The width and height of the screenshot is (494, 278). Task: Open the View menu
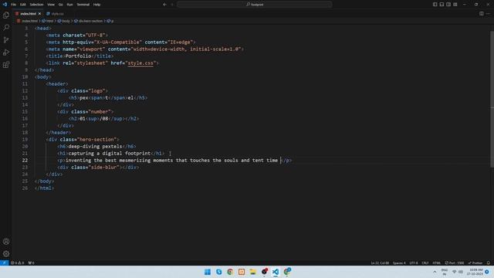pos(51,5)
